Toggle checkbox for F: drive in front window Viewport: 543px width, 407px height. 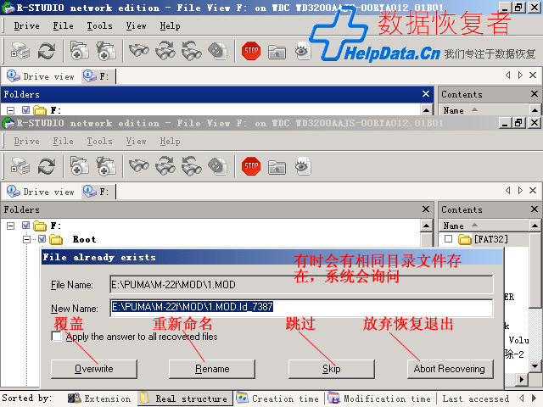point(25,226)
